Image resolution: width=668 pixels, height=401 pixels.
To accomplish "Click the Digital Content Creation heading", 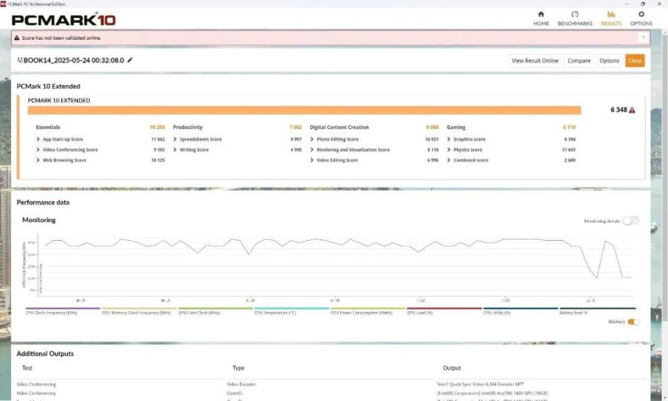I will (x=339, y=127).
